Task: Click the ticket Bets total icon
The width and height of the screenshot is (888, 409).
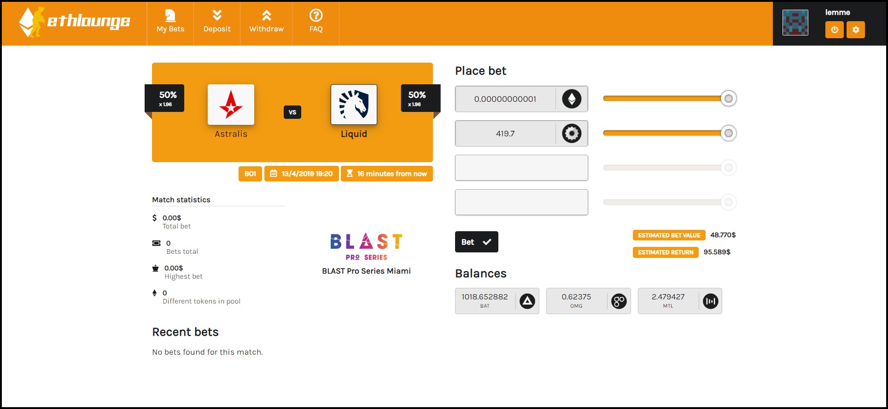Action: [156, 243]
